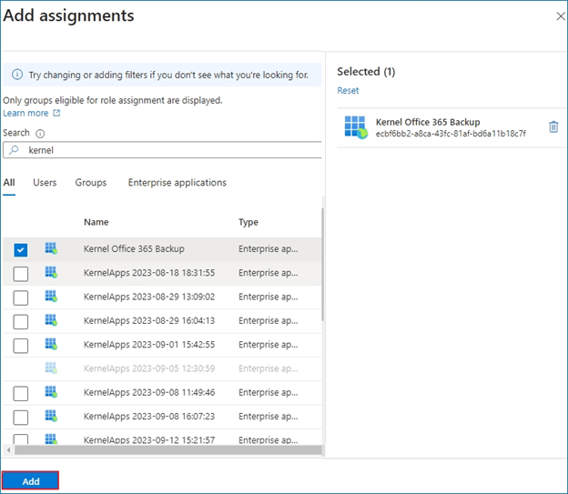568x494 pixels.
Task: Click the app icon for KernelApps 2023-09-01 15:42:55
Action: click(x=51, y=344)
